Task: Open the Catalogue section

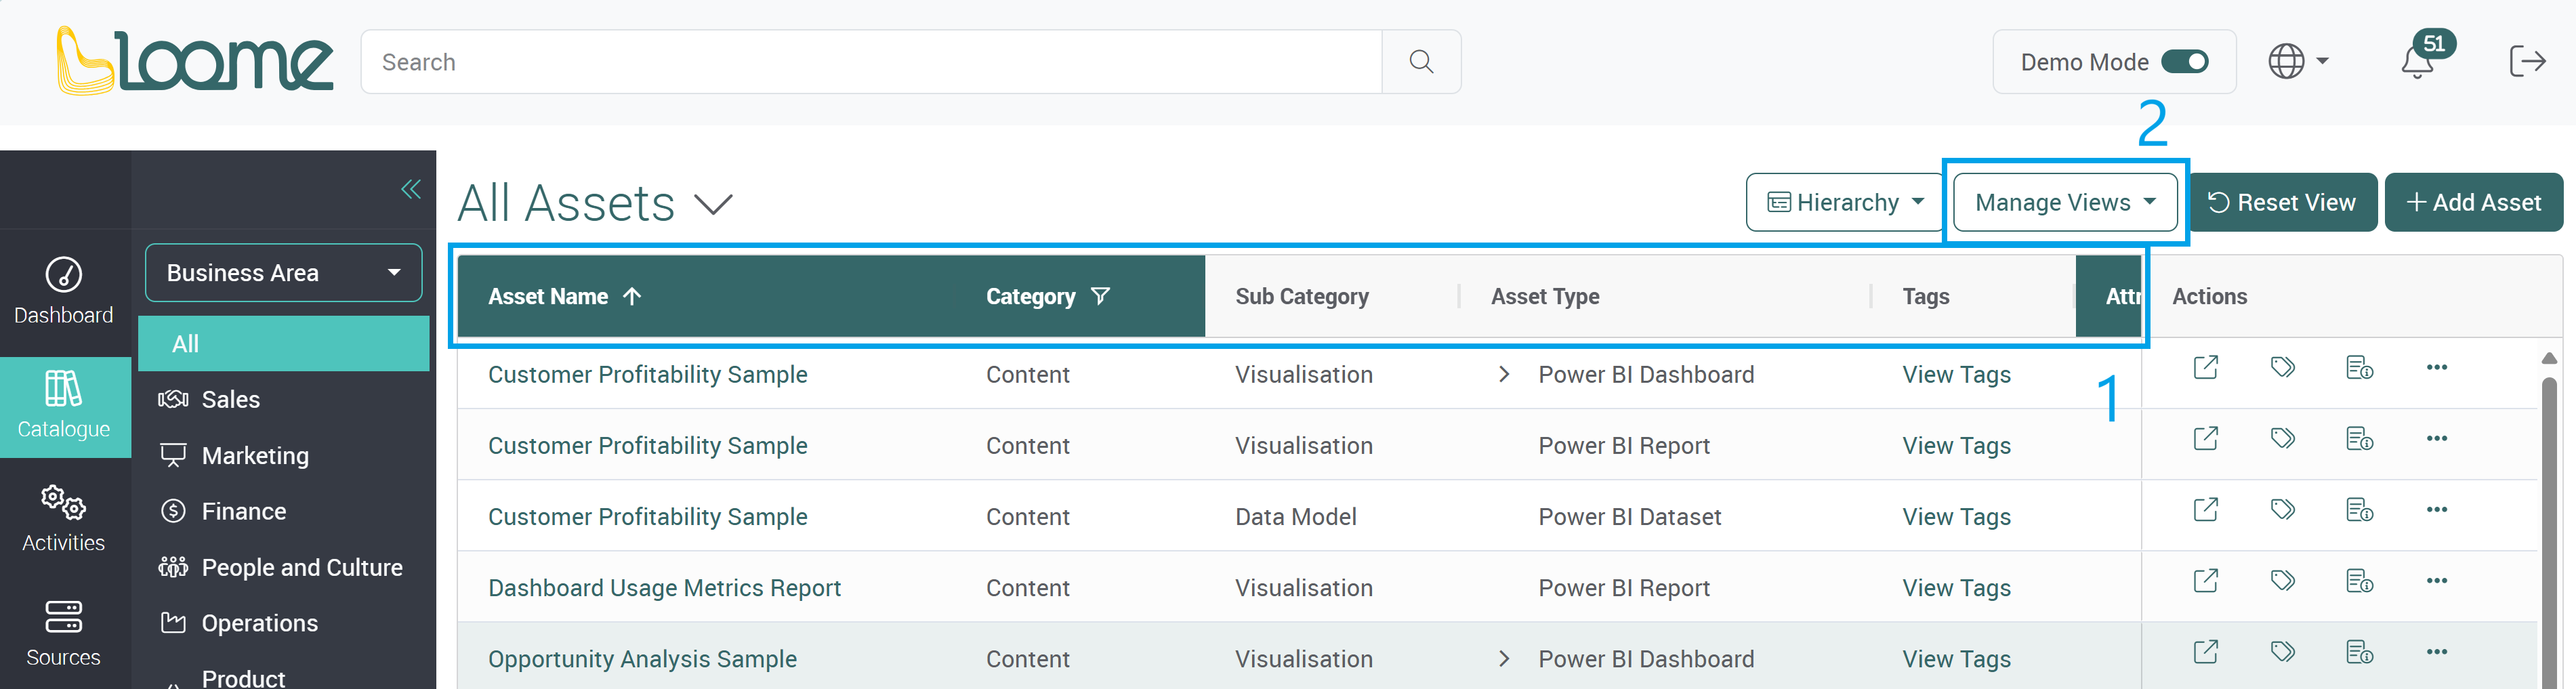Action: [x=64, y=406]
